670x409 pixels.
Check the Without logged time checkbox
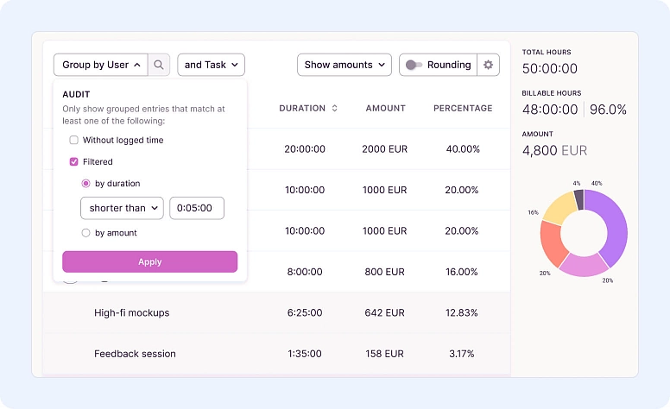point(74,140)
